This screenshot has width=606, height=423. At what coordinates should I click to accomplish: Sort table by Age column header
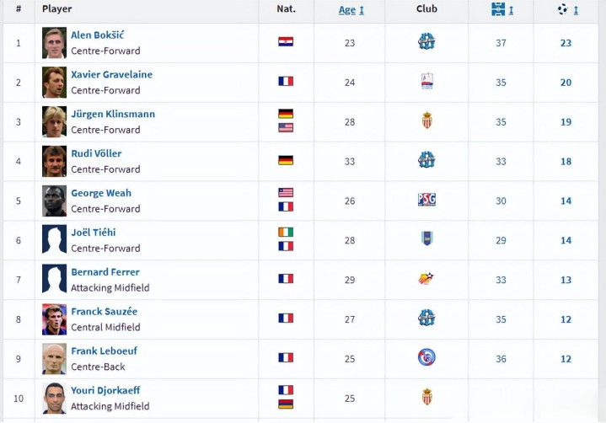click(350, 9)
